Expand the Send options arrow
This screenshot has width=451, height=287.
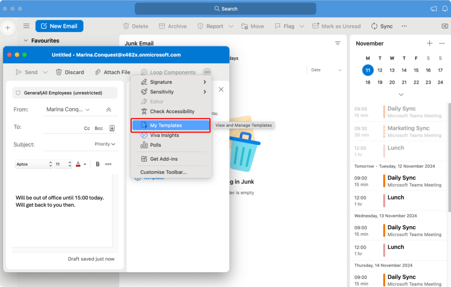[x=45, y=72]
